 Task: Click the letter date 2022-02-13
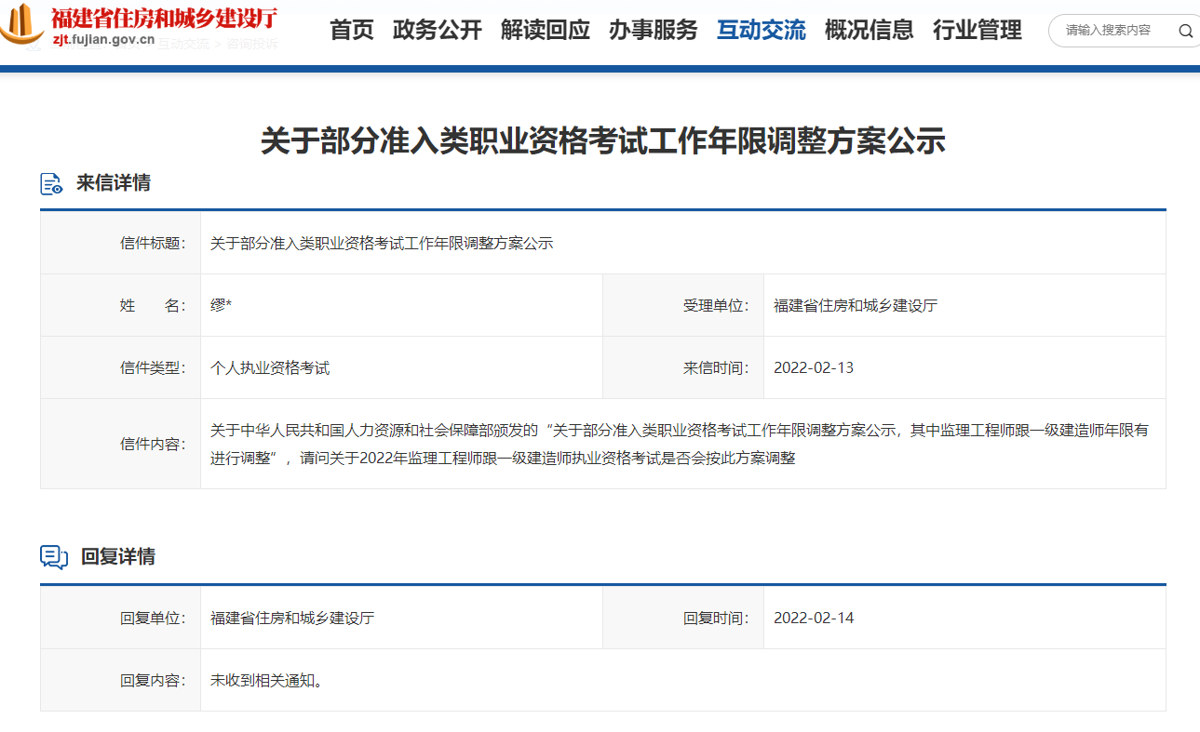point(814,368)
